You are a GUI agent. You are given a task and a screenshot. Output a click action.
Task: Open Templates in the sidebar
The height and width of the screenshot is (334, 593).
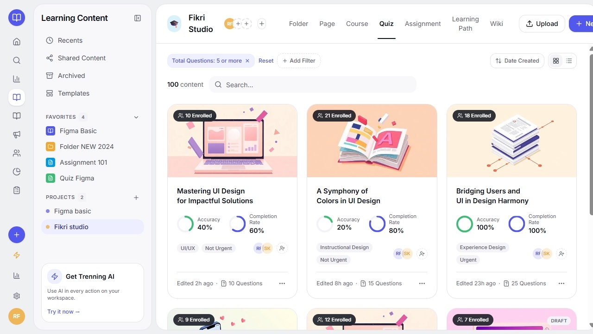click(x=93, y=93)
